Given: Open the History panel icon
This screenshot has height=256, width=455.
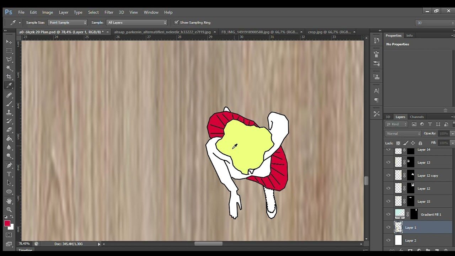Looking at the screenshot, I should click(376, 40).
